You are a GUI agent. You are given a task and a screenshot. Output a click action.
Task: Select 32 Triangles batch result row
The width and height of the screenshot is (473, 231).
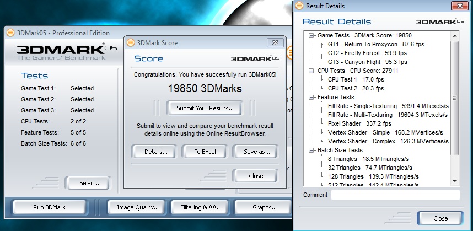pyautogui.click(x=370, y=168)
